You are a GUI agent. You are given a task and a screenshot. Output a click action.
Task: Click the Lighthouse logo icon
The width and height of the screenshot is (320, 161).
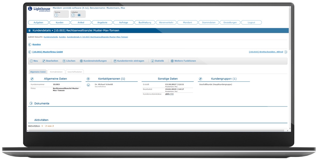[x=30, y=9]
